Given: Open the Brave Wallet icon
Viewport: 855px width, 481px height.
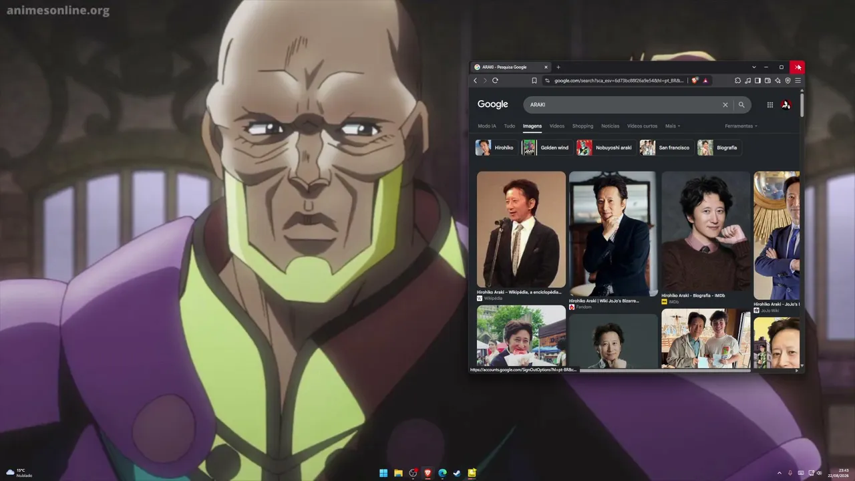Looking at the screenshot, I should point(767,80).
